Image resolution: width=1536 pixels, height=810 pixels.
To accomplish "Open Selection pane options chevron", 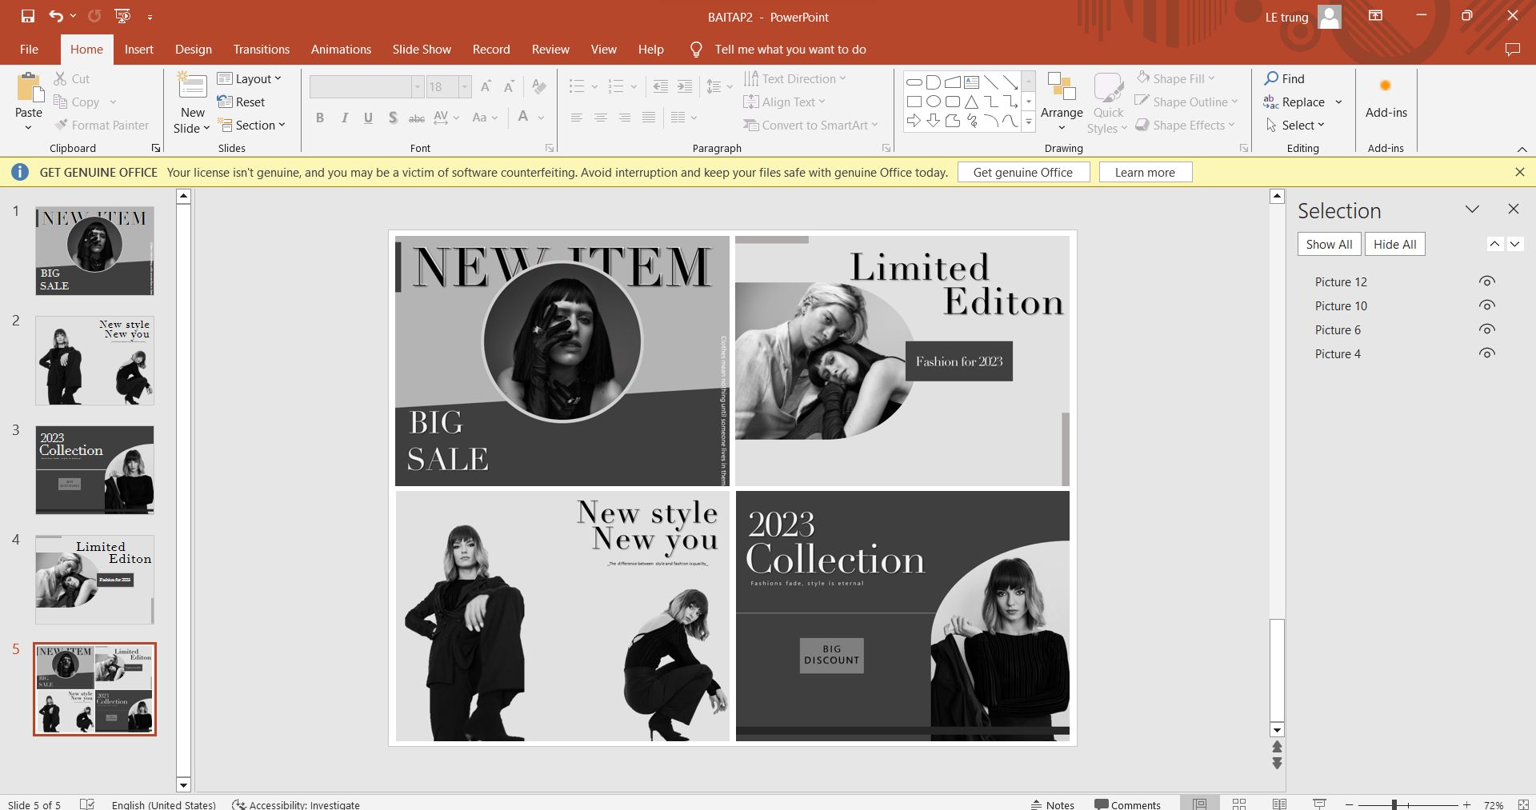I will (1472, 209).
